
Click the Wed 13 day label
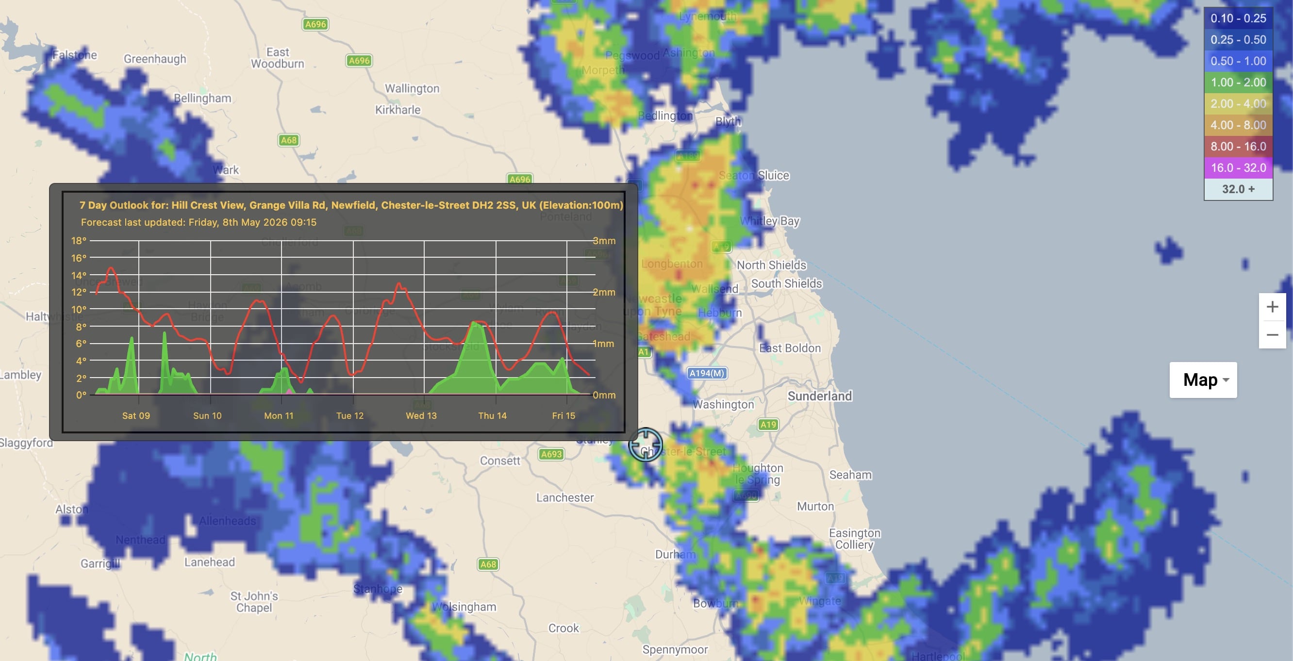(x=421, y=415)
